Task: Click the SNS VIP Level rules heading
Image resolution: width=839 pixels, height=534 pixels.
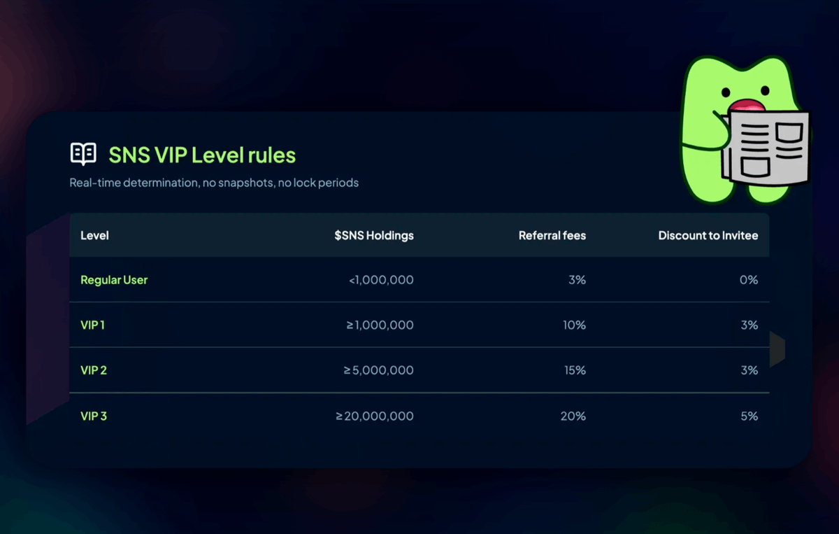Action: pyautogui.click(x=202, y=155)
